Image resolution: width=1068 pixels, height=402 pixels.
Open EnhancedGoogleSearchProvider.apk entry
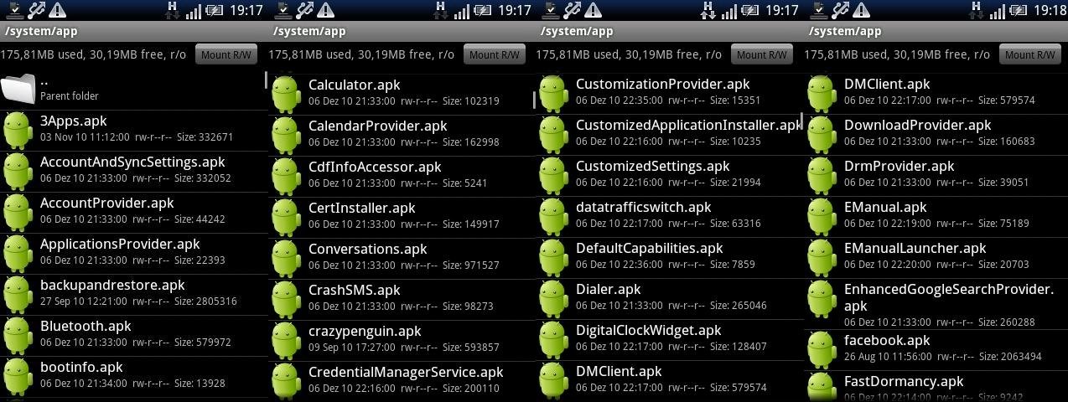click(x=936, y=306)
